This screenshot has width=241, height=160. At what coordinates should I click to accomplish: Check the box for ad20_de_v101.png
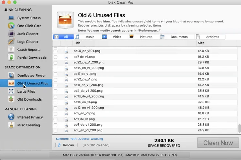[56, 51]
